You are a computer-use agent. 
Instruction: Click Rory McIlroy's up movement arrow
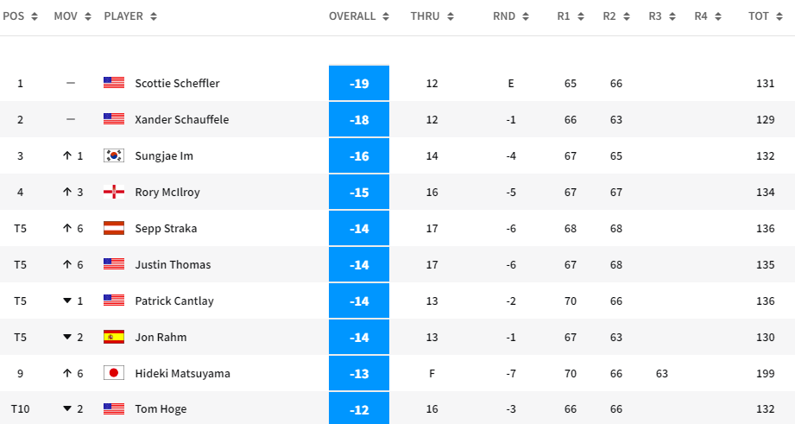pyautogui.click(x=66, y=192)
